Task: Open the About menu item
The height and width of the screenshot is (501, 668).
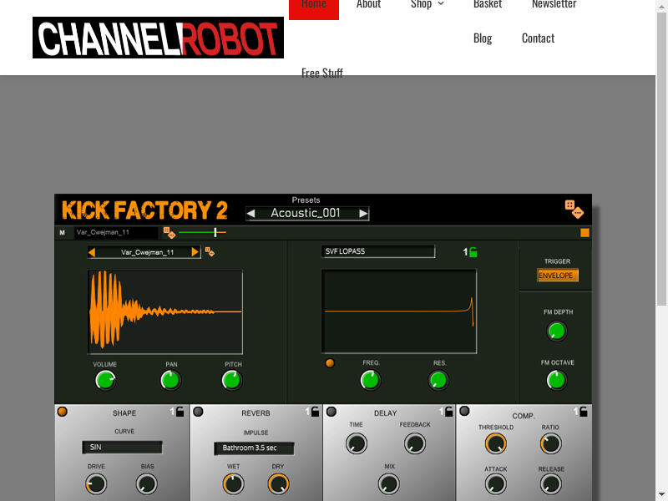Action: pyautogui.click(x=368, y=5)
